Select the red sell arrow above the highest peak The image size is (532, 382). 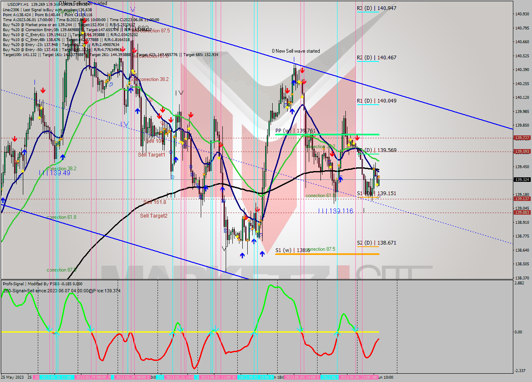pyautogui.click(x=301, y=71)
